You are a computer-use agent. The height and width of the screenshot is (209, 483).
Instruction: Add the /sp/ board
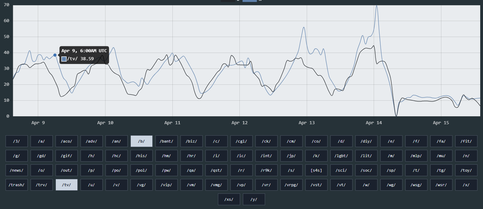click(x=391, y=170)
